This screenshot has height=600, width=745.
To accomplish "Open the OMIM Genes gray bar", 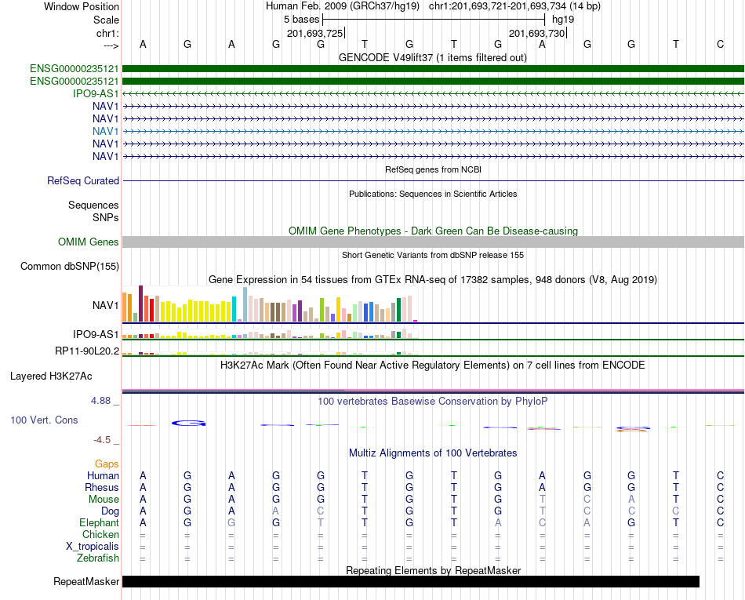I will coord(433,242).
